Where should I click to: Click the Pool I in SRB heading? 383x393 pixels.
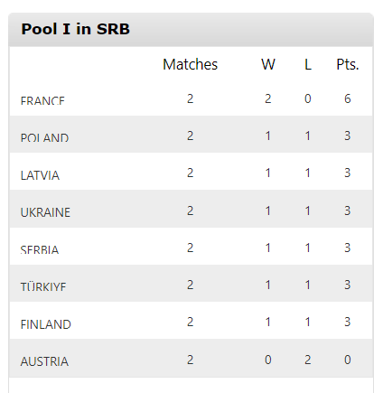click(75, 29)
